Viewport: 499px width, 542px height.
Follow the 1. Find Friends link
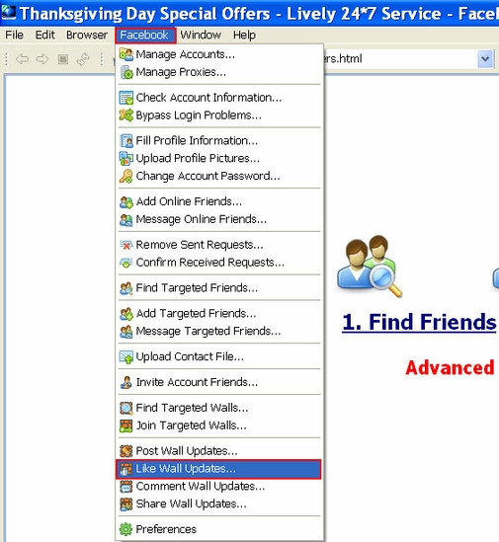419,322
